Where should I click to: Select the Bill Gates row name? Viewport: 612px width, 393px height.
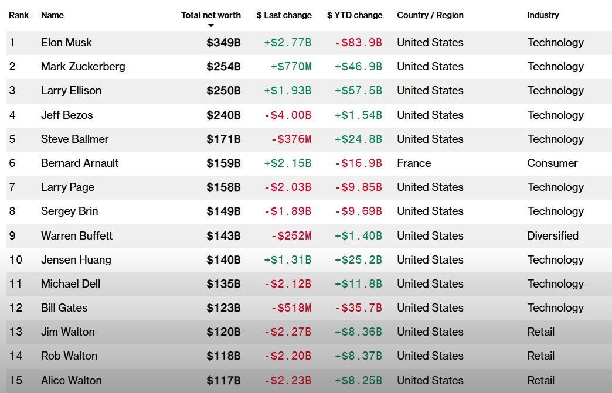click(64, 308)
